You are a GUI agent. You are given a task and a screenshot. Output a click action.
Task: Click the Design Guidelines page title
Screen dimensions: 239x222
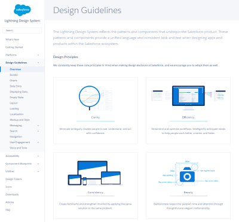[x=87, y=10]
